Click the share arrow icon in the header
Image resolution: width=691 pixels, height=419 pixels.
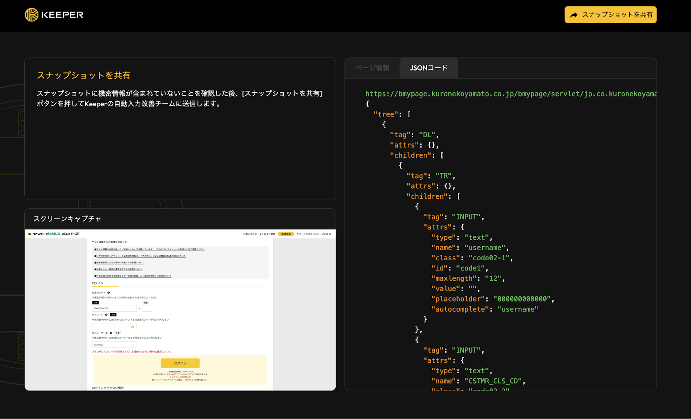click(574, 15)
